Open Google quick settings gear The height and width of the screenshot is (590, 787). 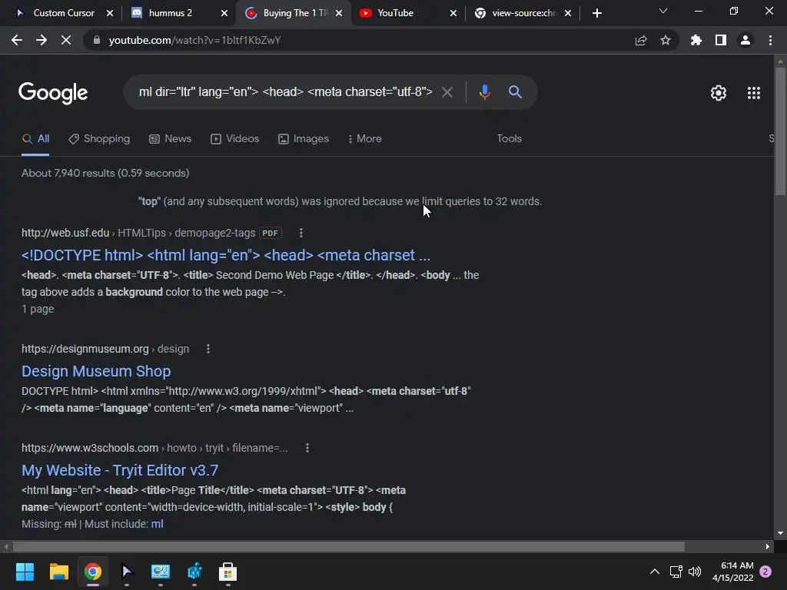[719, 93]
